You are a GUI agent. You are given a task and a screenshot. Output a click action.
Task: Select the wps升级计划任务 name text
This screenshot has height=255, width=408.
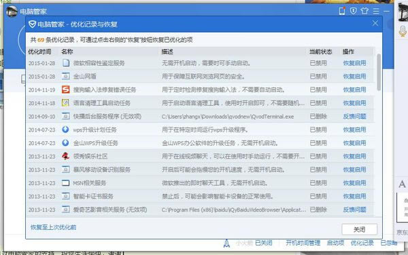pyautogui.click(x=95, y=130)
